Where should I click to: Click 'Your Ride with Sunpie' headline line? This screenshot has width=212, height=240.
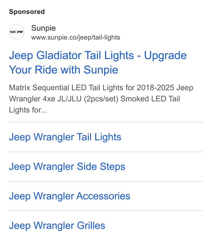(64, 70)
